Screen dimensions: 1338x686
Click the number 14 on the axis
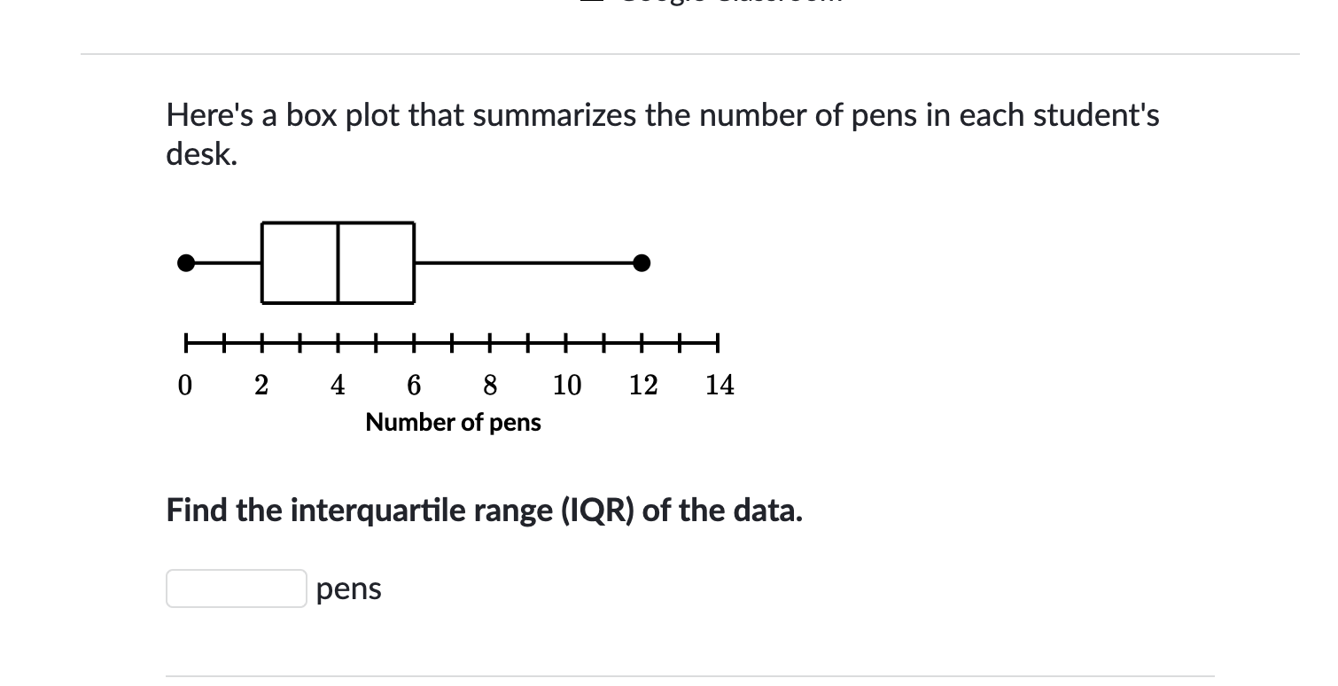tap(720, 386)
